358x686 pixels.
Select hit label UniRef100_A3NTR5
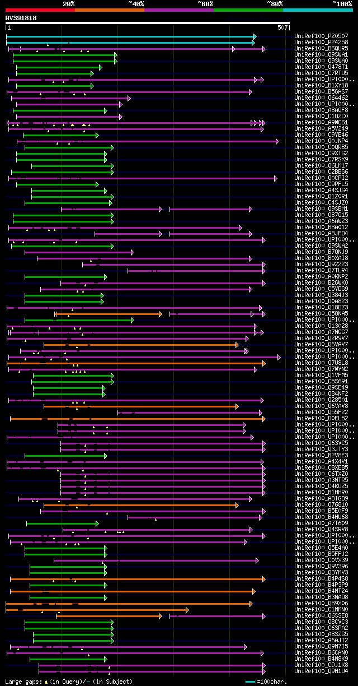[321, 480]
